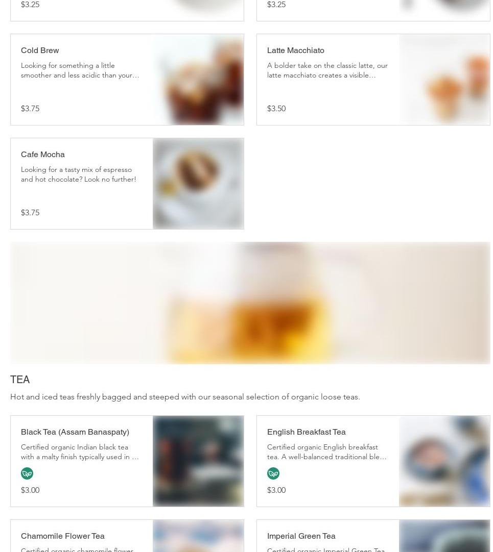Click the tea section banner image
The image size is (493, 552).
pos(250,303)
